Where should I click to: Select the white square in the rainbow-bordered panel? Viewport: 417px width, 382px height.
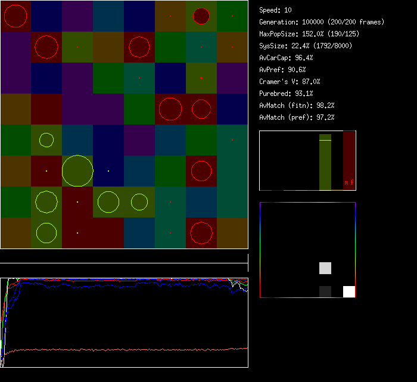coord(349,291)
